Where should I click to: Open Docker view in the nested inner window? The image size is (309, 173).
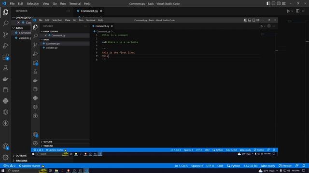pos(35,80)
